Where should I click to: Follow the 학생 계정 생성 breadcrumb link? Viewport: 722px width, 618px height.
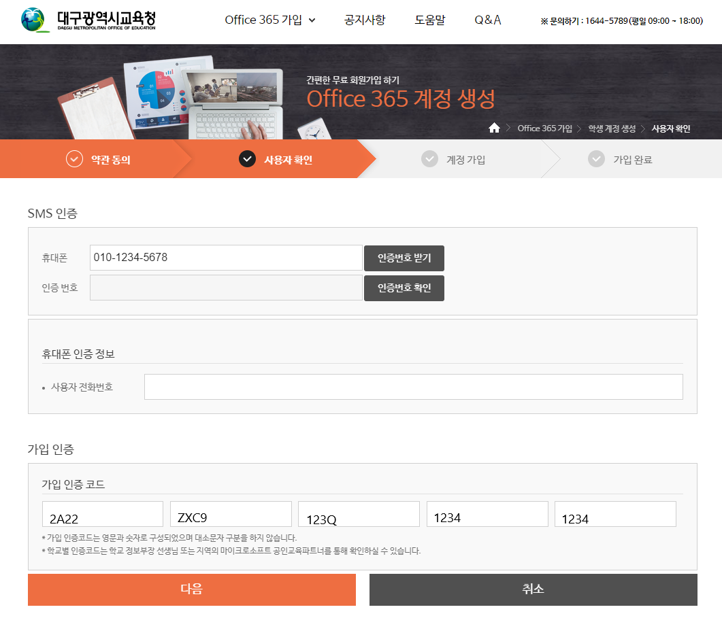pyautogui.click(x=612, y=128)
